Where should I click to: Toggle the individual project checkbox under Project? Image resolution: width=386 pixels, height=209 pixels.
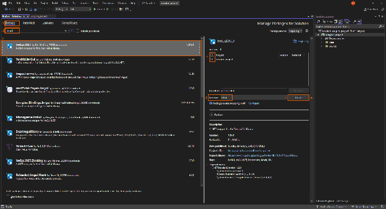pos(212,60)
